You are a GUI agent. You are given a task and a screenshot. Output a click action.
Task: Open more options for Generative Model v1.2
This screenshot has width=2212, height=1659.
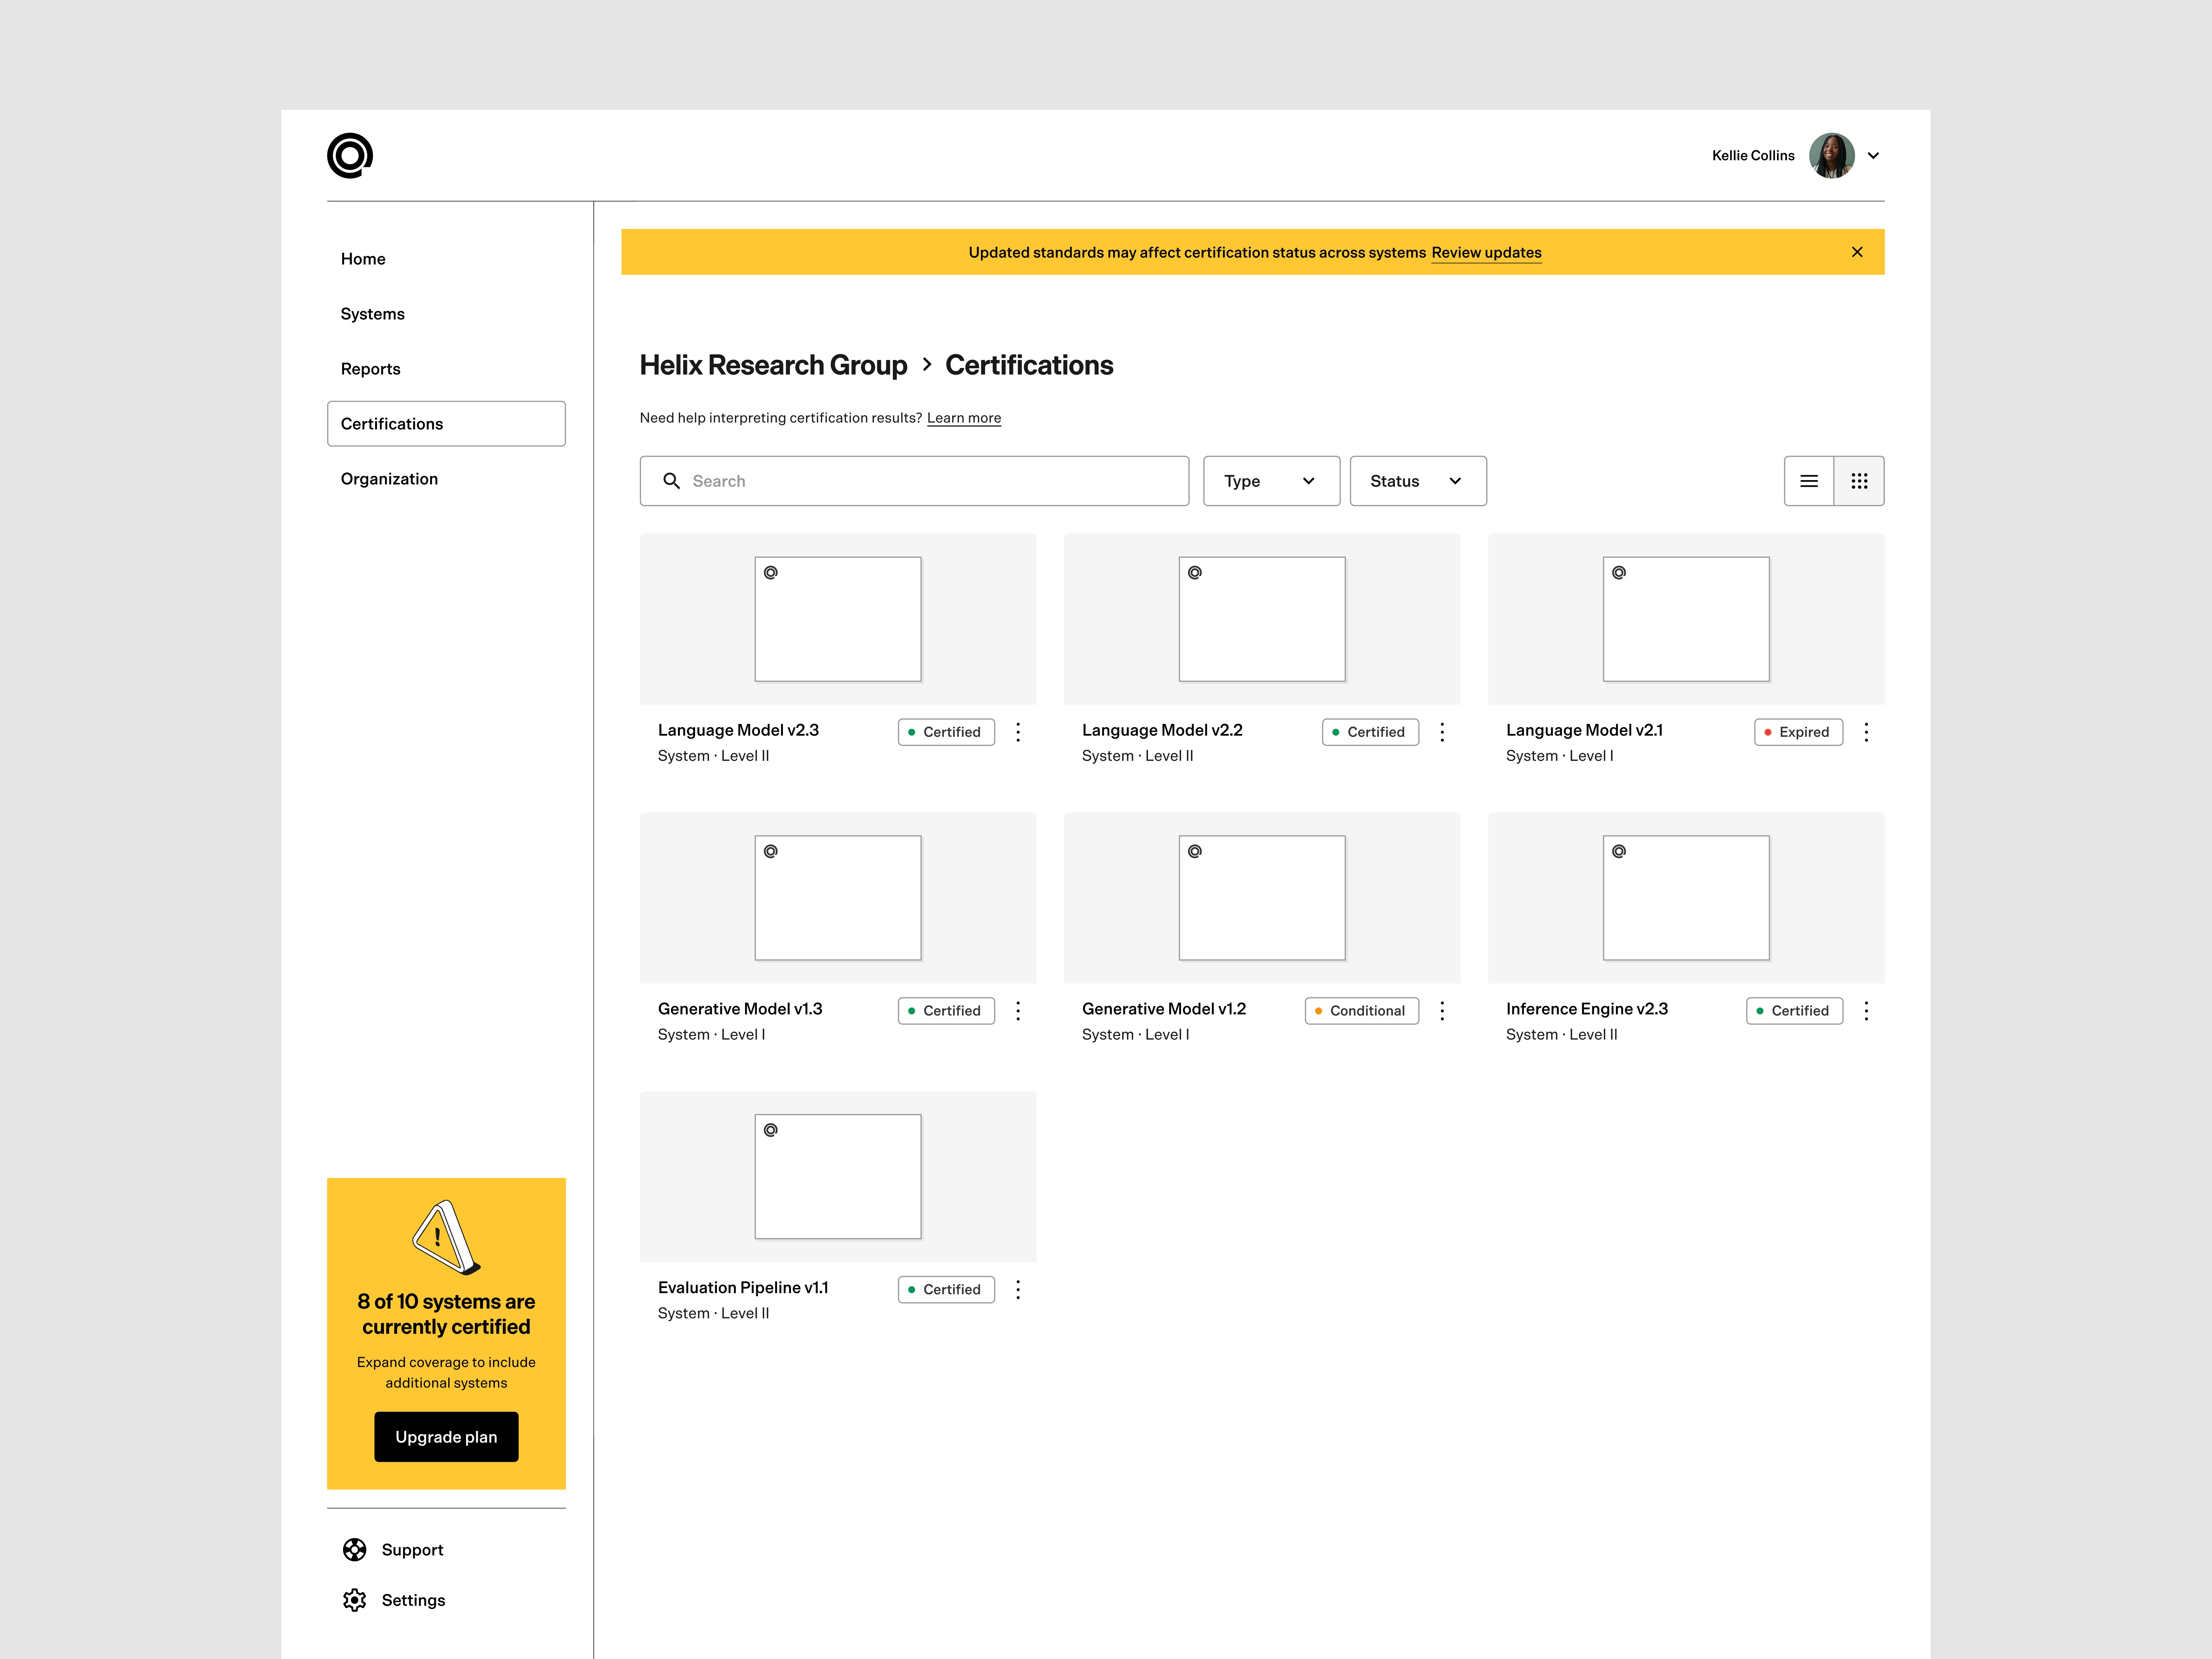coord(1442,1011)
